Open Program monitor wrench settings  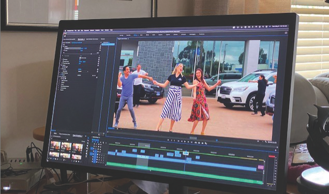coord(266,142)
